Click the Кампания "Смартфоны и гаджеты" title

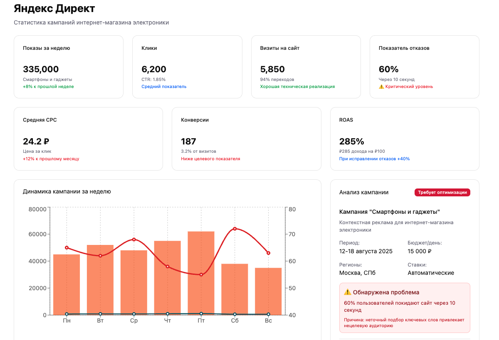point(390,212)
